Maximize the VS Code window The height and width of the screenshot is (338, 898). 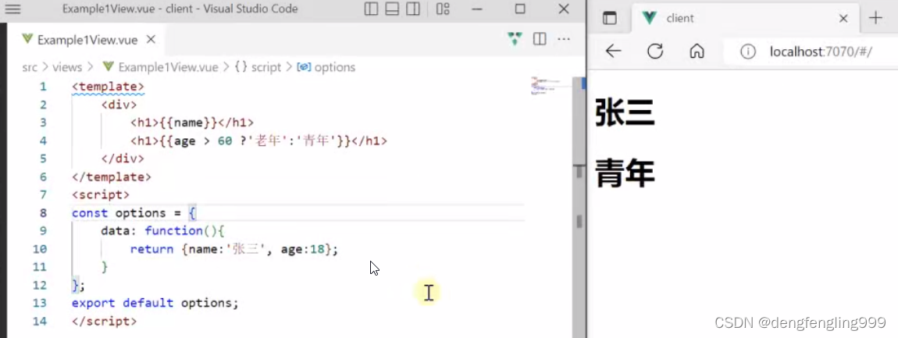(x=520, y=9)
